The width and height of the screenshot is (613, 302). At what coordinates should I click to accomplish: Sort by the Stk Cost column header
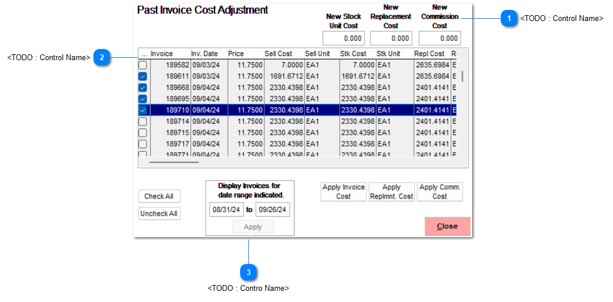tap(357, 54)
